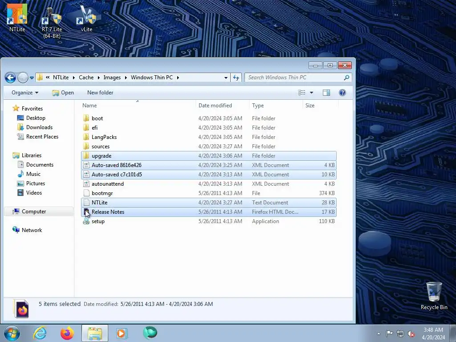Open address bar previous locations dropdown
456x342 pixels.
click(x=226, y=77)
